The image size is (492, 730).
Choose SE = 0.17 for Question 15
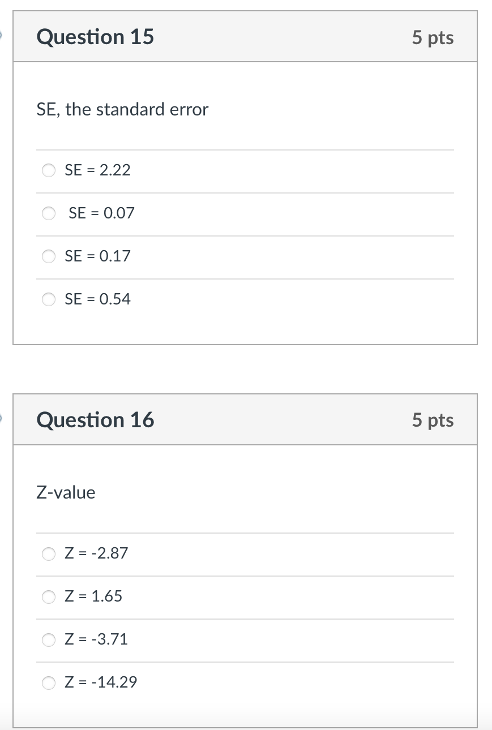(49, 256)
